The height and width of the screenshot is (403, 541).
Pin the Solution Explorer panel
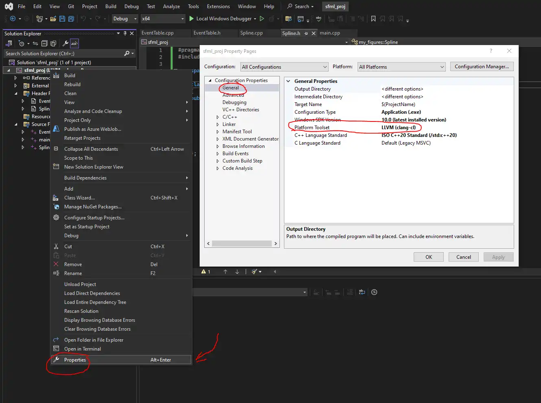point(125,33)
